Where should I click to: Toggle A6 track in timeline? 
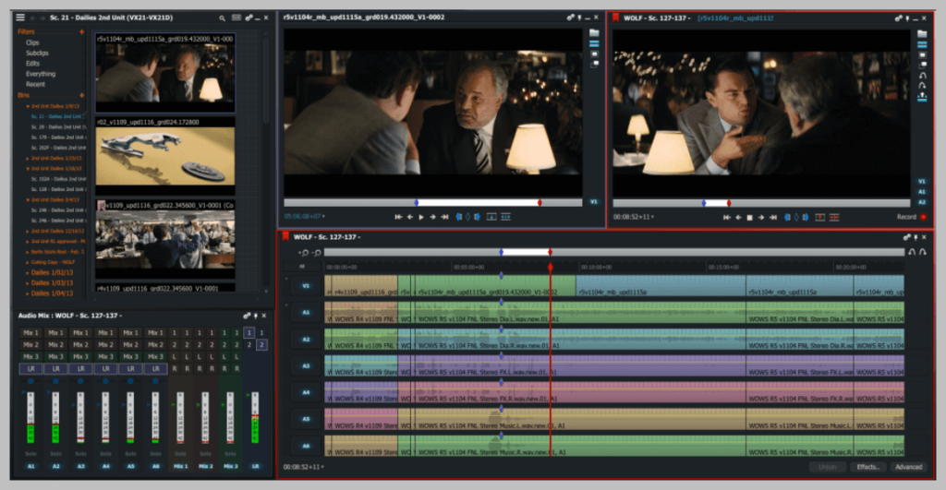coord(306,446)
